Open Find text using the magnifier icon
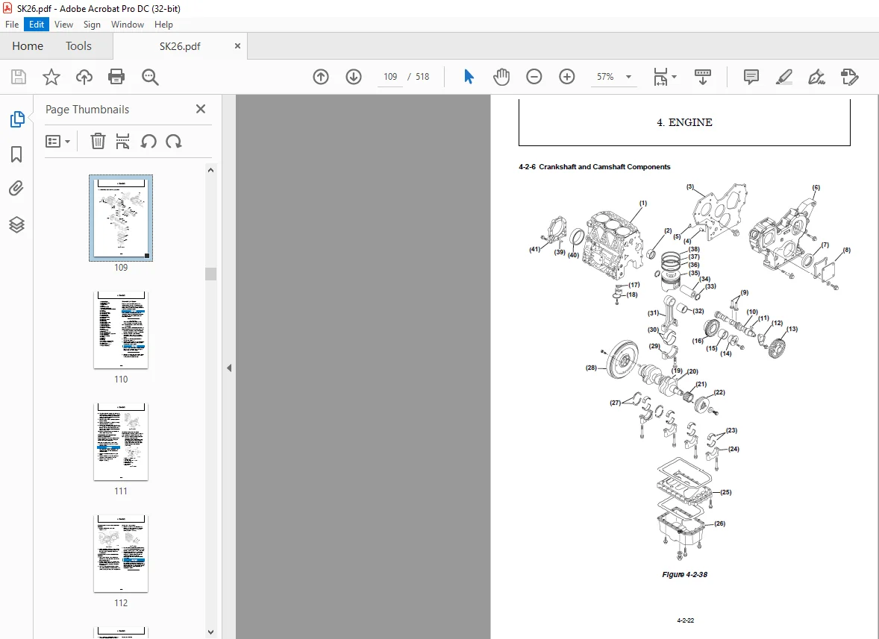 pos(150,77)
